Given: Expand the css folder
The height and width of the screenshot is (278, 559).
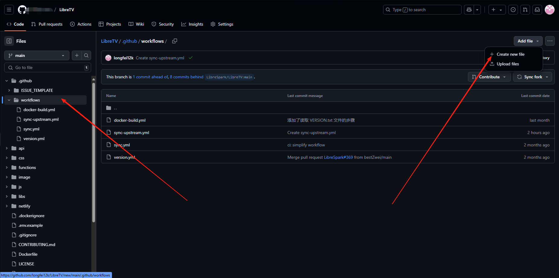Looking at the screenshot, I should click(x=7, y=158).
